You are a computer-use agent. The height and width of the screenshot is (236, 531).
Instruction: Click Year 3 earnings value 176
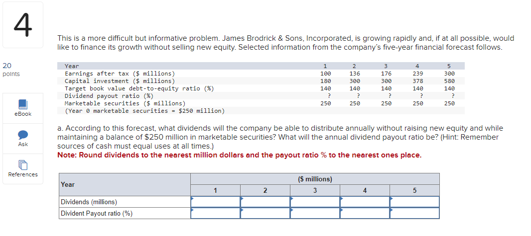(x=386, y=74)
